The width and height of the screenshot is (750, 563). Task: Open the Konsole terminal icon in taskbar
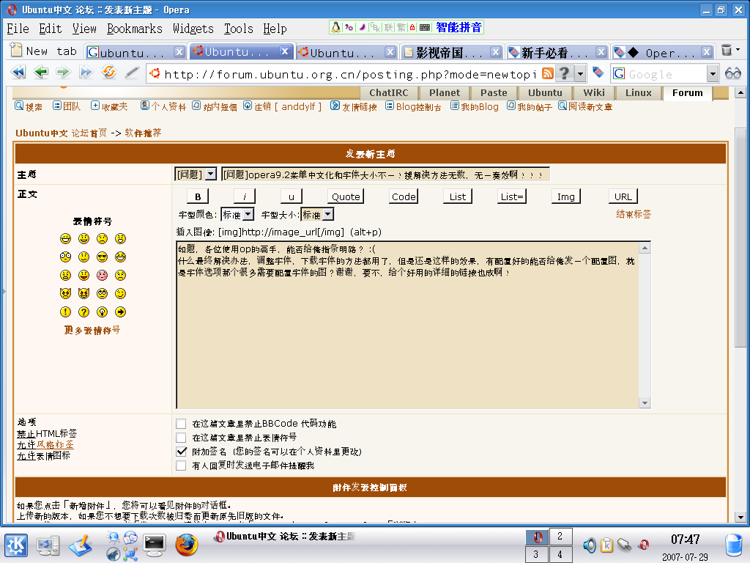[154, 545]
